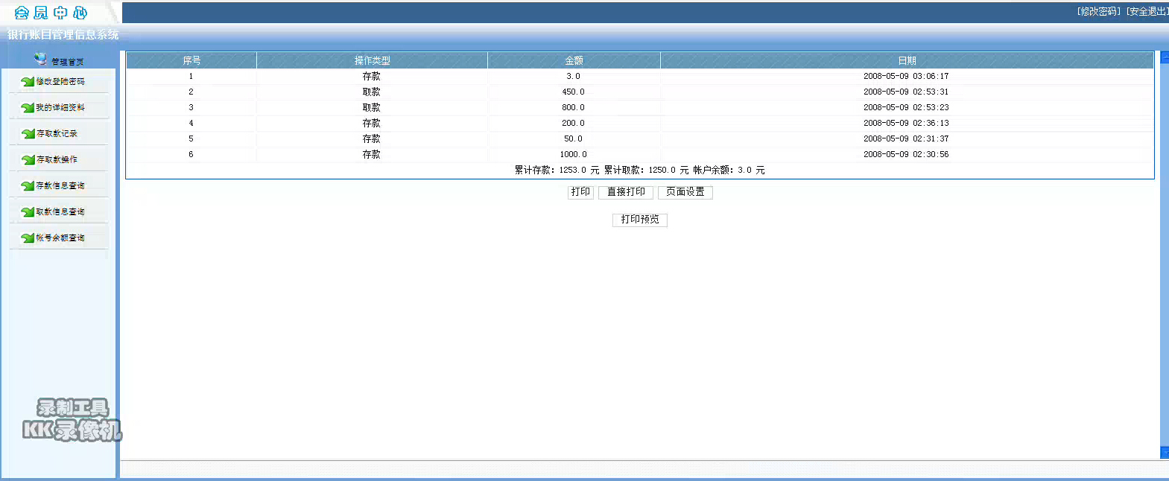Click the scrollbar down arrow on the right
This screenshot has width=1169, height=481.
pos(1165,452)
